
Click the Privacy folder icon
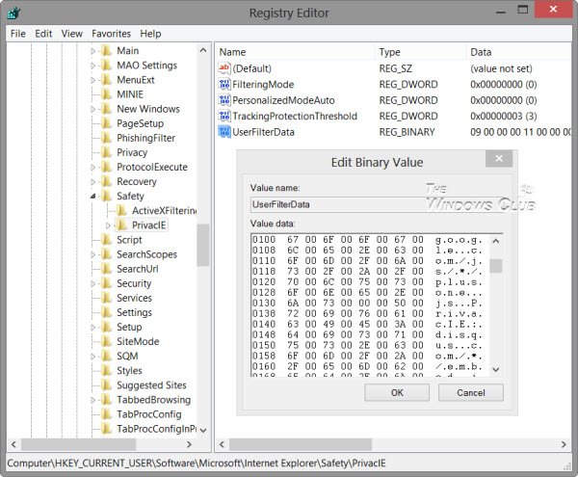(107, 152)
